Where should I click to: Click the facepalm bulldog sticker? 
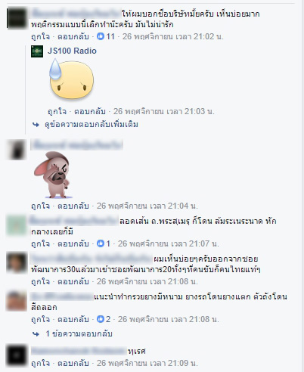pos(53,175)
